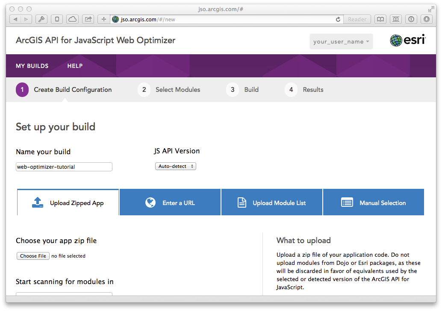This screenshot has width=442, height=311.
Task: Click the site globe favicon in address bar
Action: coord(115,20)
